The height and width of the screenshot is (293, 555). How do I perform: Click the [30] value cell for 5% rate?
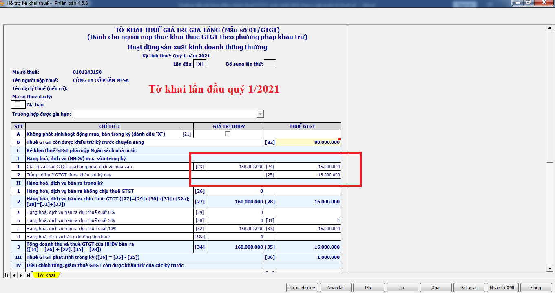point(235,220)
